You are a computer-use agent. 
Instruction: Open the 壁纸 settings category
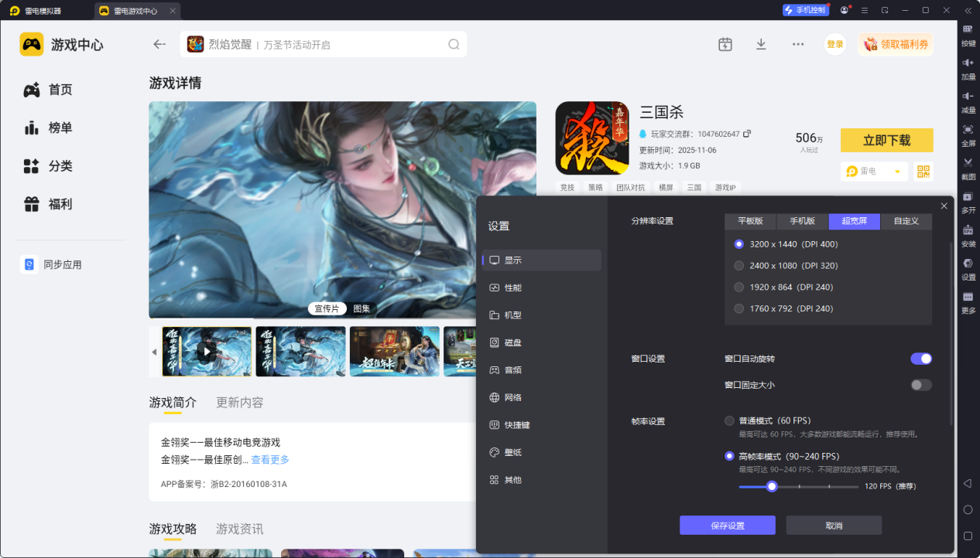click(512, 452)
